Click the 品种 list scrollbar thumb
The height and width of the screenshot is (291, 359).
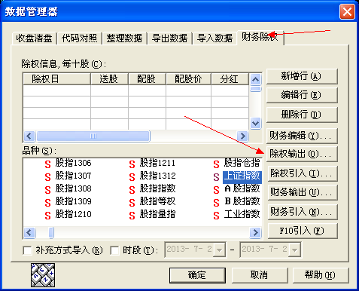tap(51, 233)
